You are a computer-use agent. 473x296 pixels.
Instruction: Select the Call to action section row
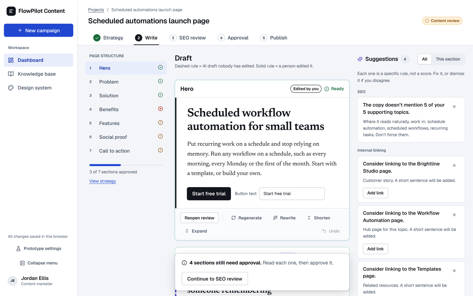[126, 151]
